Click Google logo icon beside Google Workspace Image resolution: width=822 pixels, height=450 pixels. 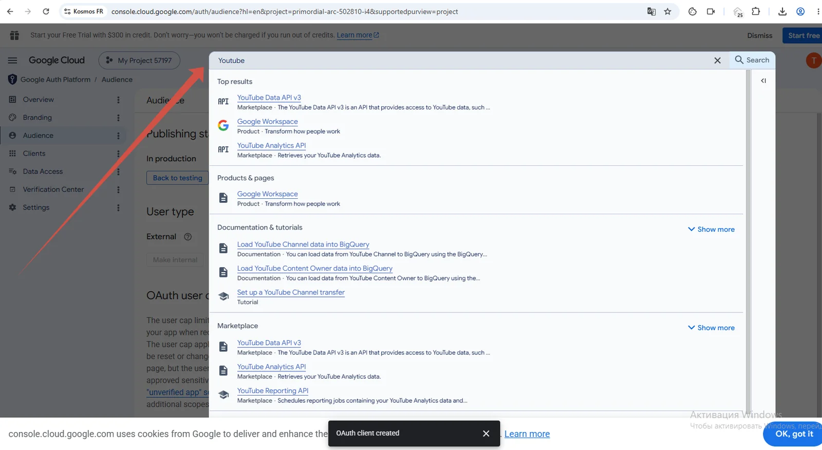tap(223, 125)
